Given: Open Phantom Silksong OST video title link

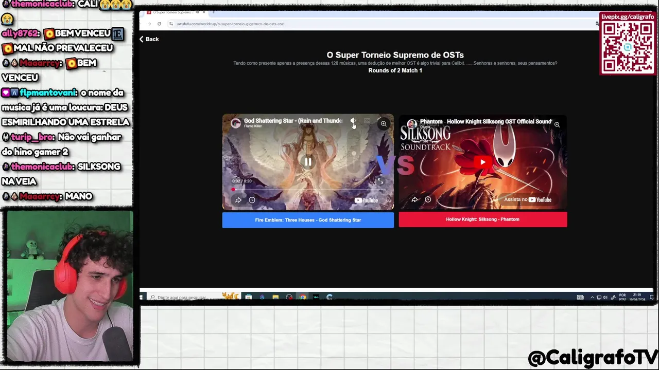Looking at the screenshot, I should (485, 122).
